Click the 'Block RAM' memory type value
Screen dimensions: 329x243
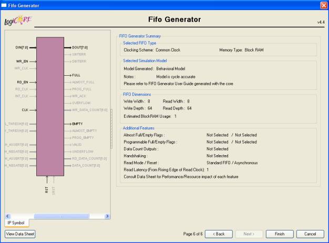254,50
